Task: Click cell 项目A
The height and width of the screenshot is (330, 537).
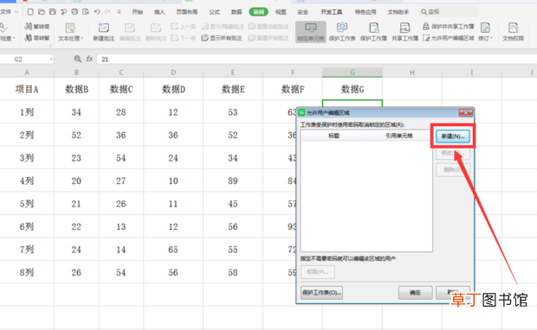Action: coord(27,89)
